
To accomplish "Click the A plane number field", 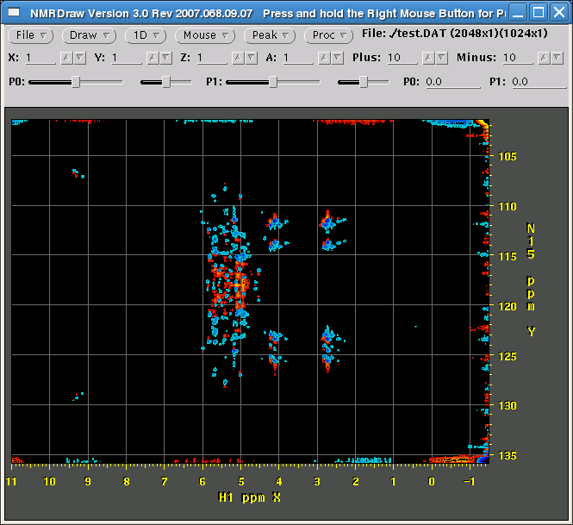I will tap(298, 58).
